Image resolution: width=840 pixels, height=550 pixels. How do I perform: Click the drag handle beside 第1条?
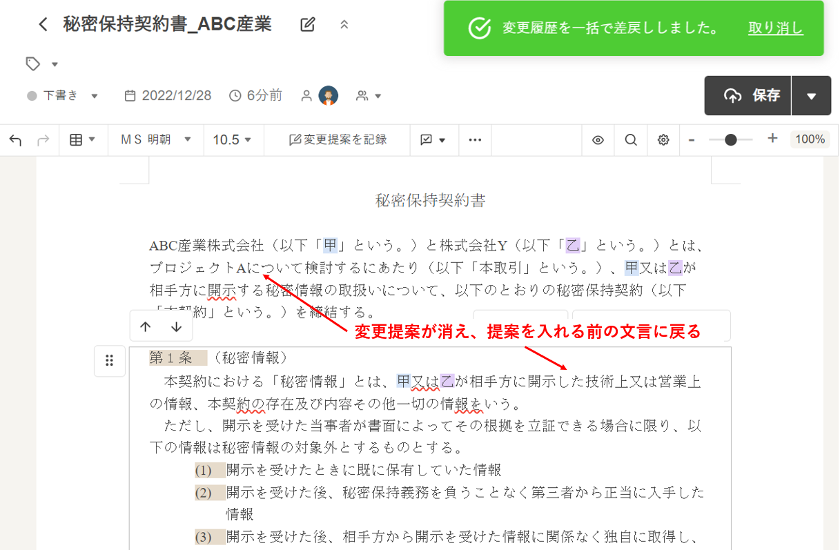tap(109, 361)
